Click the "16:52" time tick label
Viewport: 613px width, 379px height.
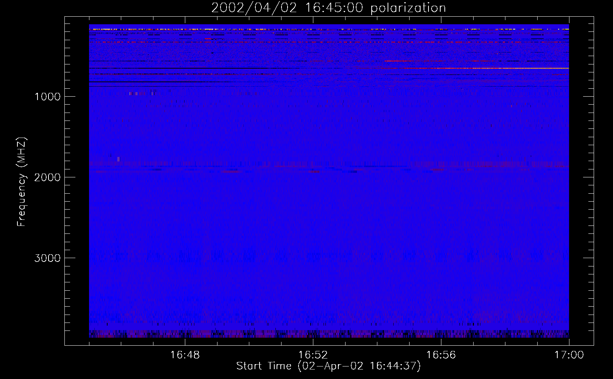(313, 355)
